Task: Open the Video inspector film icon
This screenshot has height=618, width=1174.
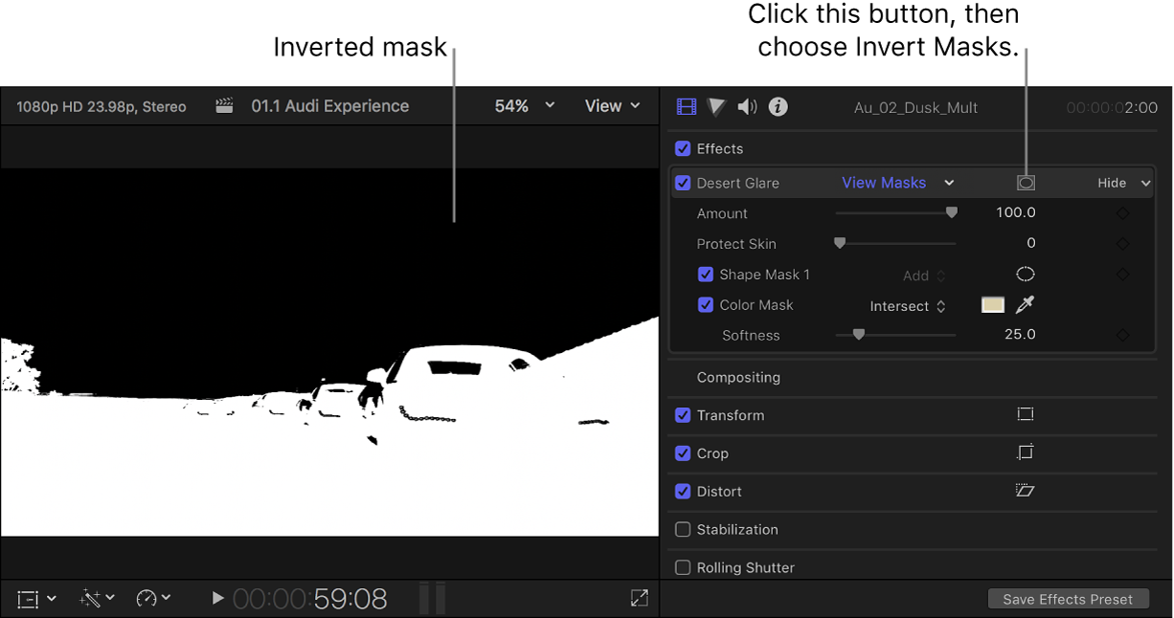Action: pos(686,106)
